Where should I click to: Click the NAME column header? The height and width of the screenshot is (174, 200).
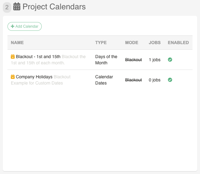(17, 43)
